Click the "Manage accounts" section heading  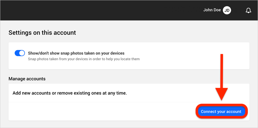pyautogui.click(x=27, y=79)
